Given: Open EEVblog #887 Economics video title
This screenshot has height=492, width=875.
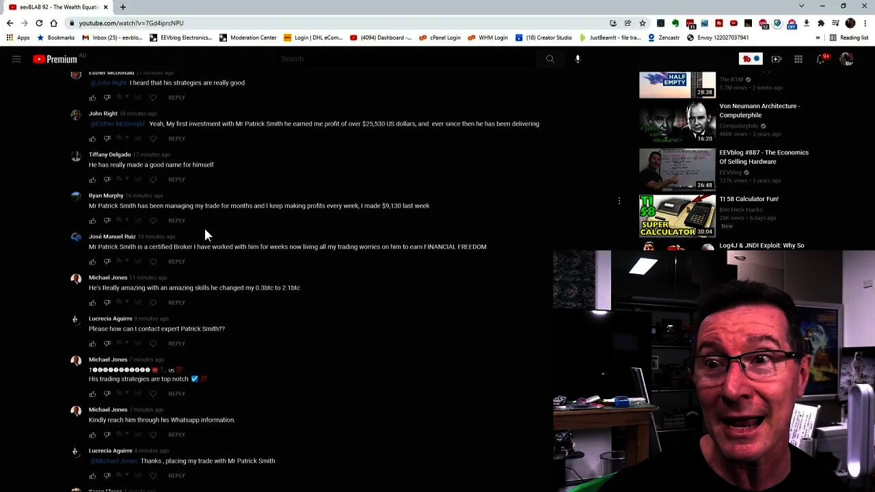Looking at the screenshot, I should pos(764,157).
